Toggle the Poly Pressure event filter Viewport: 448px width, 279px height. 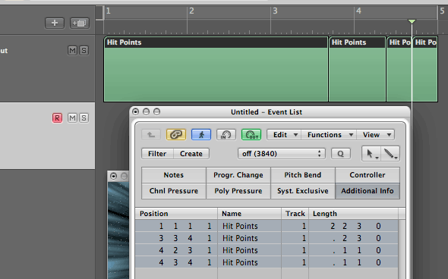[x=238, y=191]
